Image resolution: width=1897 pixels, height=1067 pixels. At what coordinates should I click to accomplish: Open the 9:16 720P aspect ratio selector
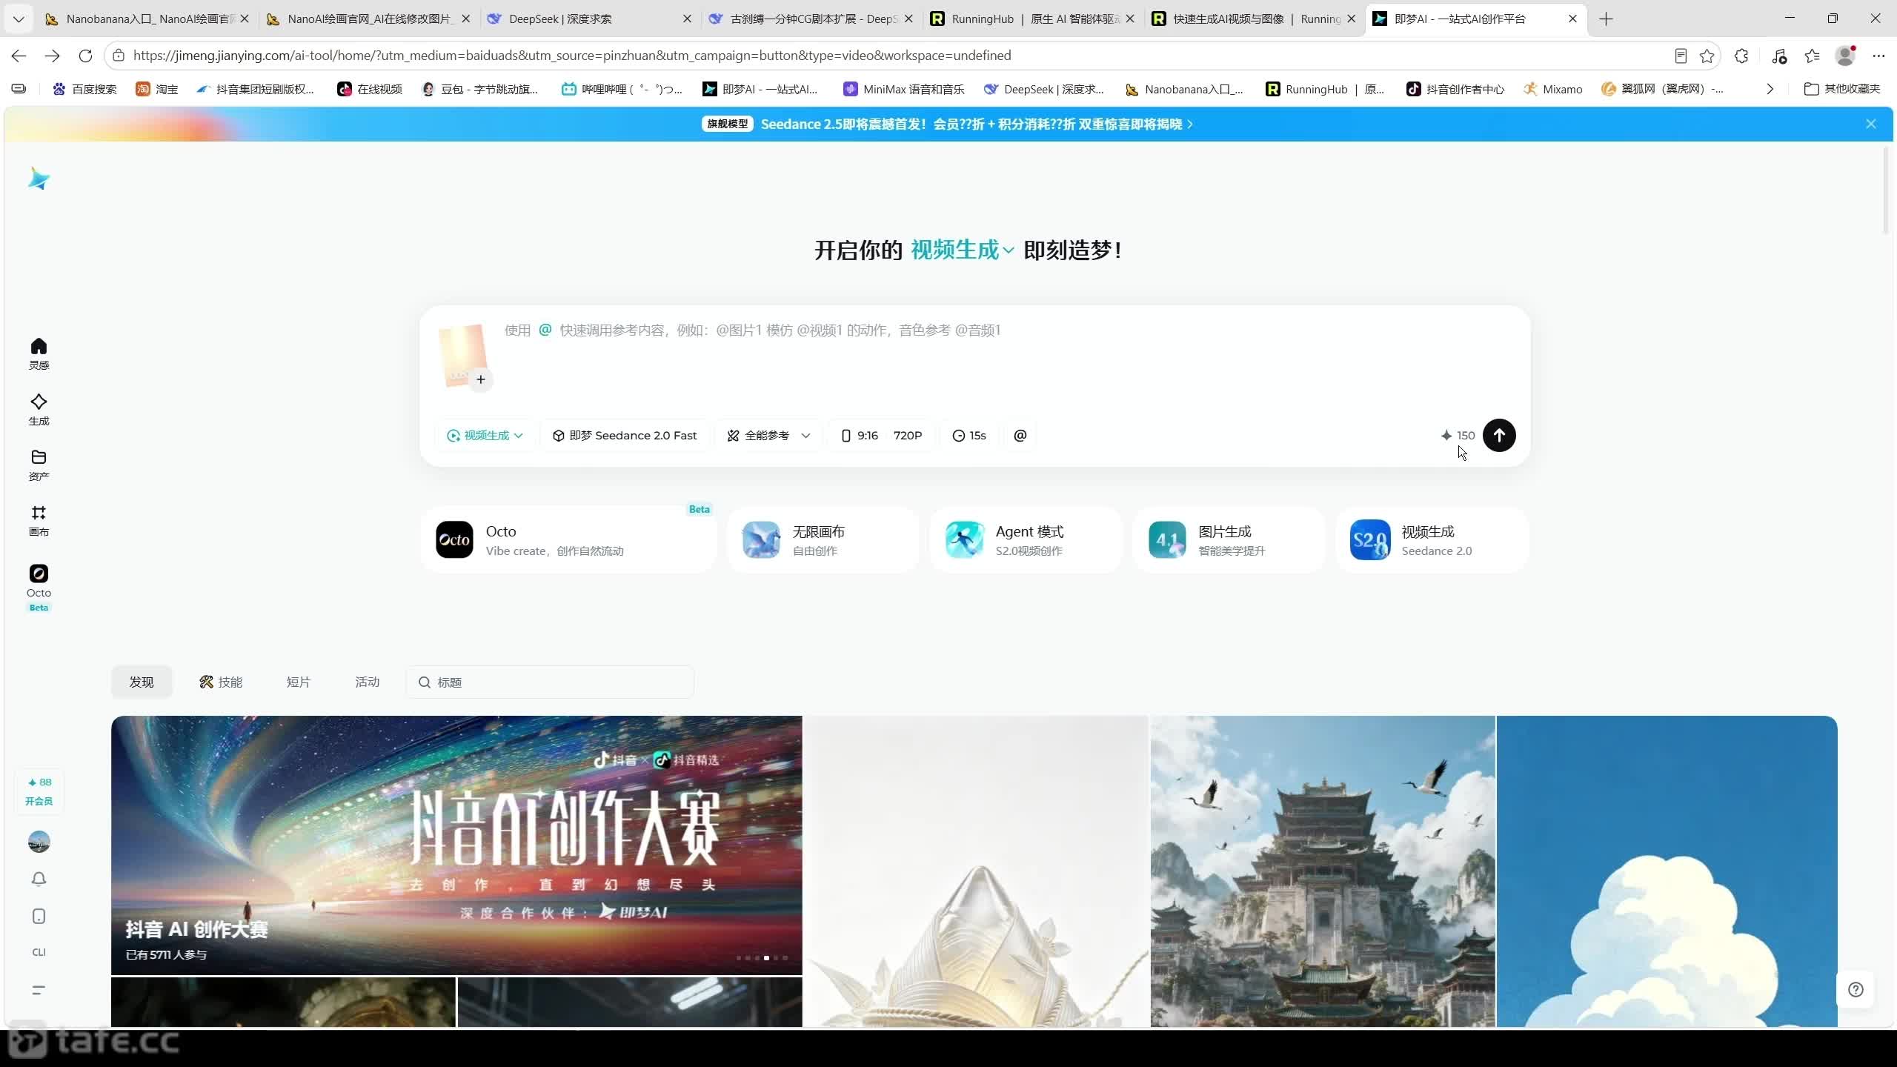coord(881,435)
